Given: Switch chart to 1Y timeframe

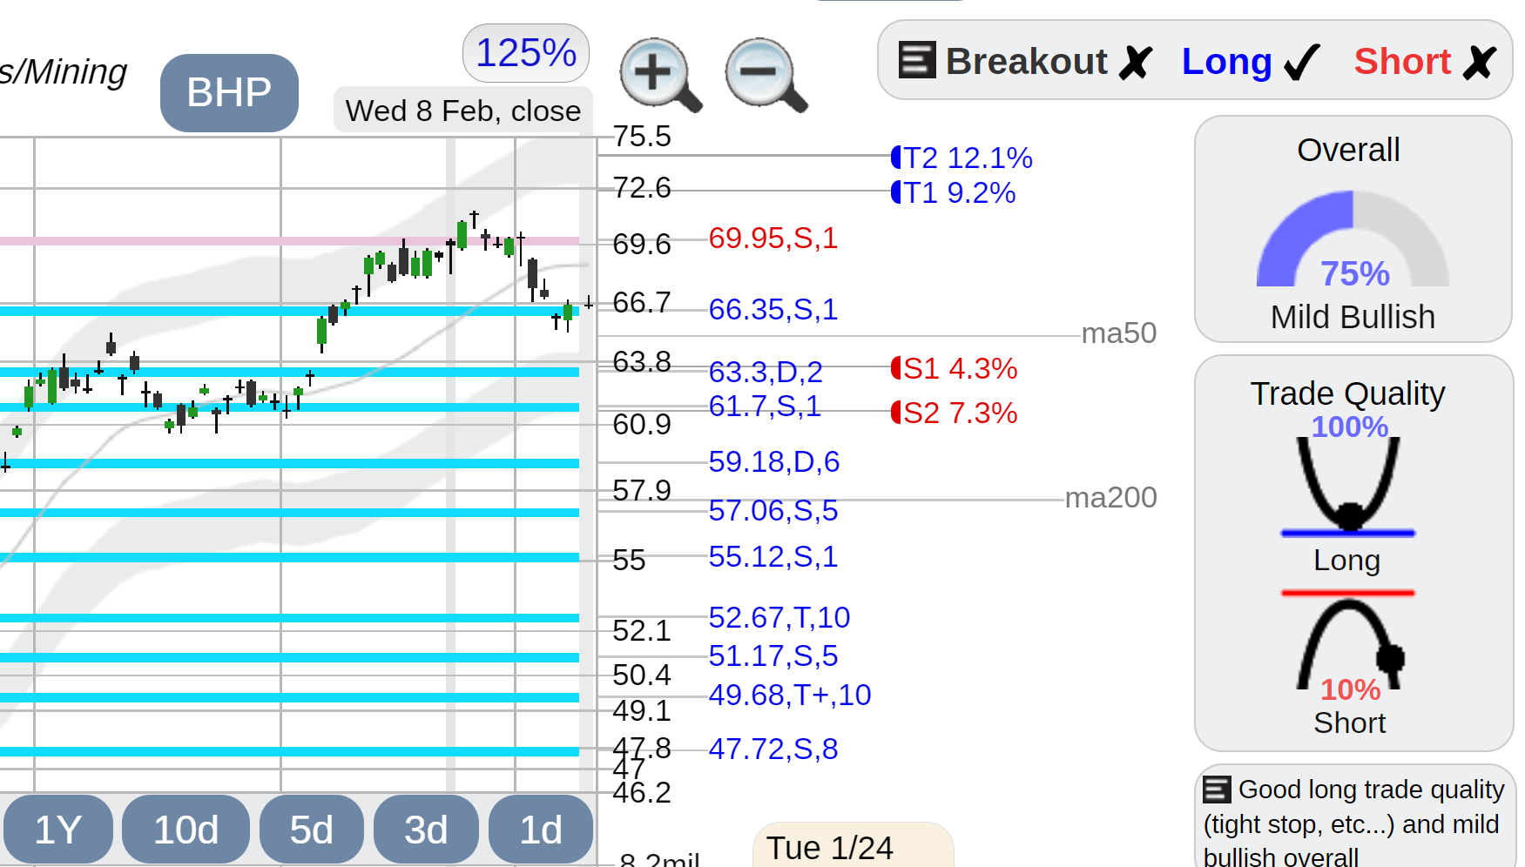Looking at the screenshot, I should coord(57,829).
